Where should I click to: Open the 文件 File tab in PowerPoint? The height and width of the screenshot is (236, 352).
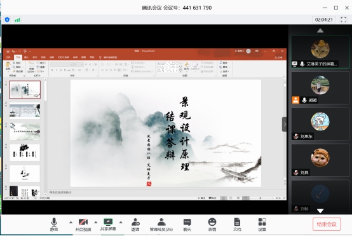[x=8, y=57]
